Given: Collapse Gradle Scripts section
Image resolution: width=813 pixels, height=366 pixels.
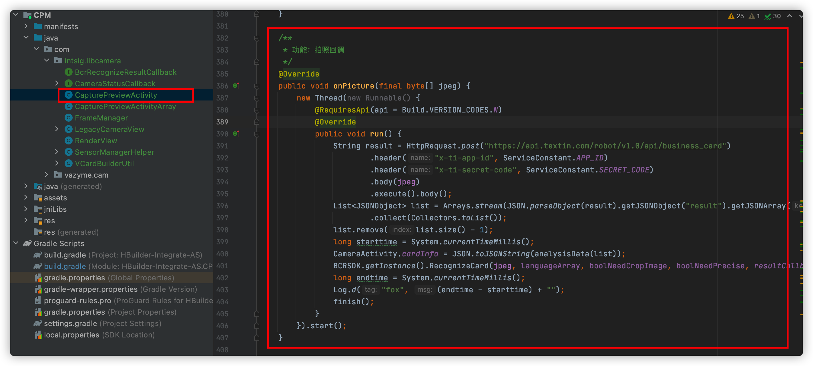Looking at the screenshot, I should (16, 243).
